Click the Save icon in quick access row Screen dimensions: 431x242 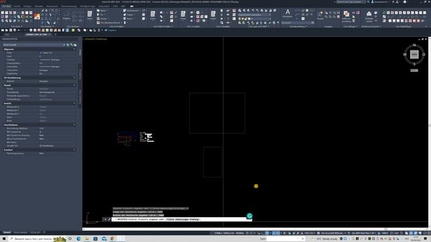[x=11, y=30]
